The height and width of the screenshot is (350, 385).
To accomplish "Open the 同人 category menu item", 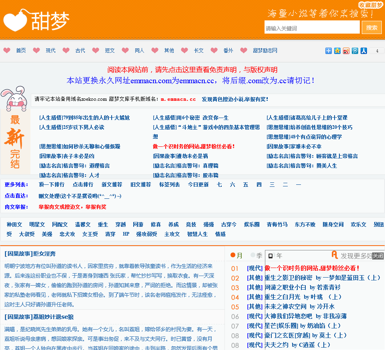I will (x=139, y=50).
